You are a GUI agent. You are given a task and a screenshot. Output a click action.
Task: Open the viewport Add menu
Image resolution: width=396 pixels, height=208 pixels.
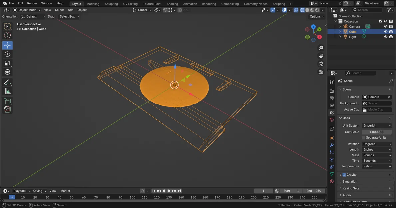point(71,10)
